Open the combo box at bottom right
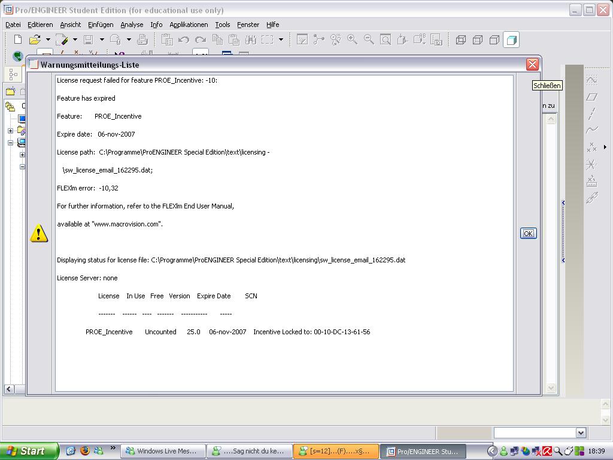Viewport: 613px width, 460px height. [x=581, y=432]
